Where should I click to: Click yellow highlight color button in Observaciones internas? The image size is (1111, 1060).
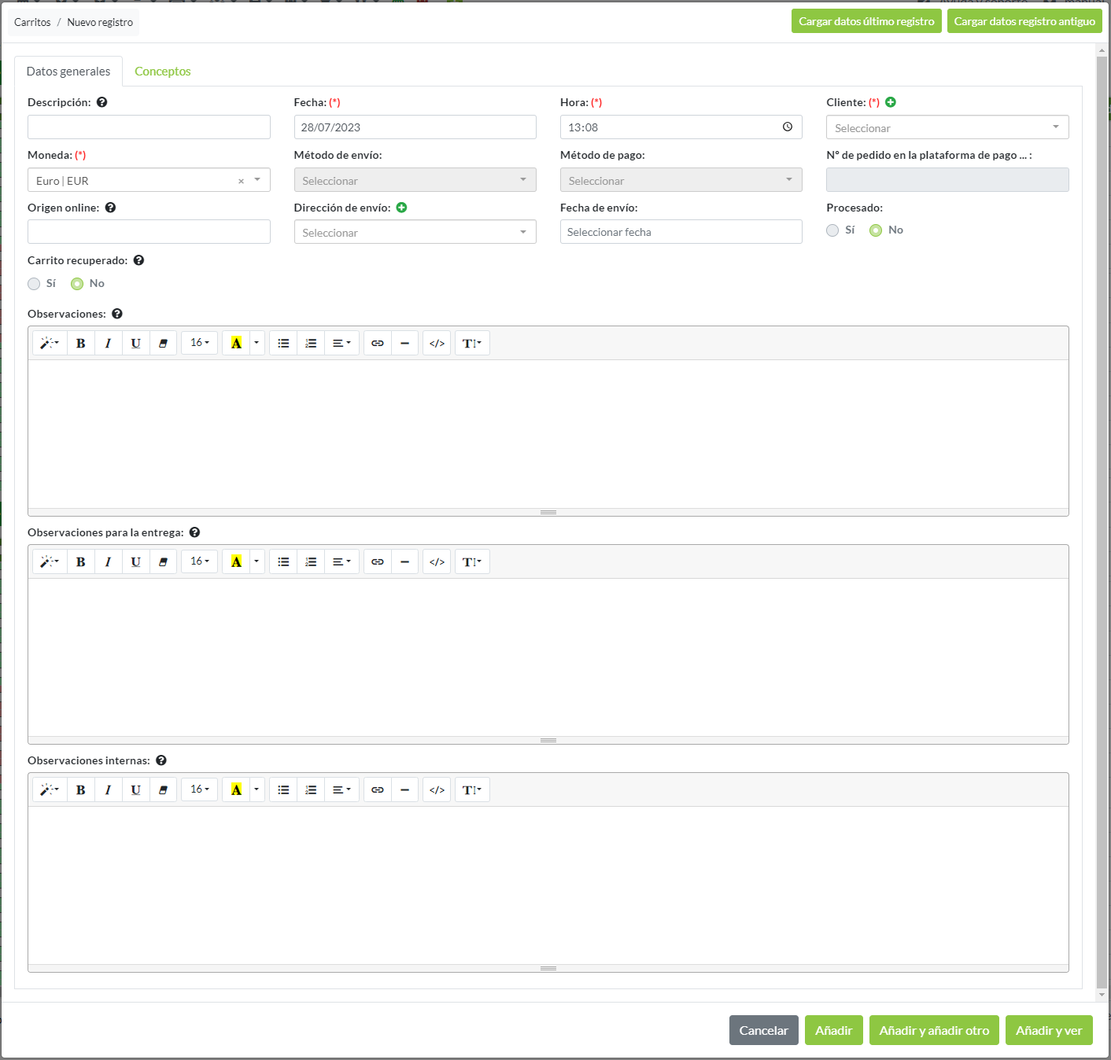point(236,789)
